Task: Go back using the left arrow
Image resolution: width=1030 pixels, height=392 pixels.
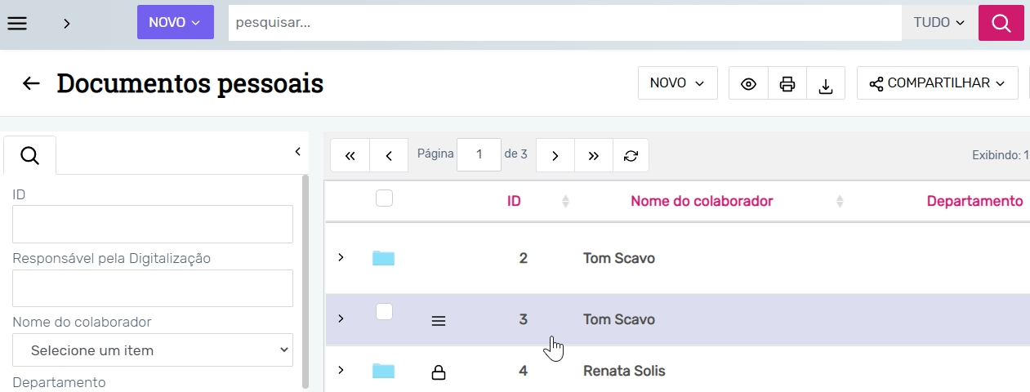Action: pos(31,83)
